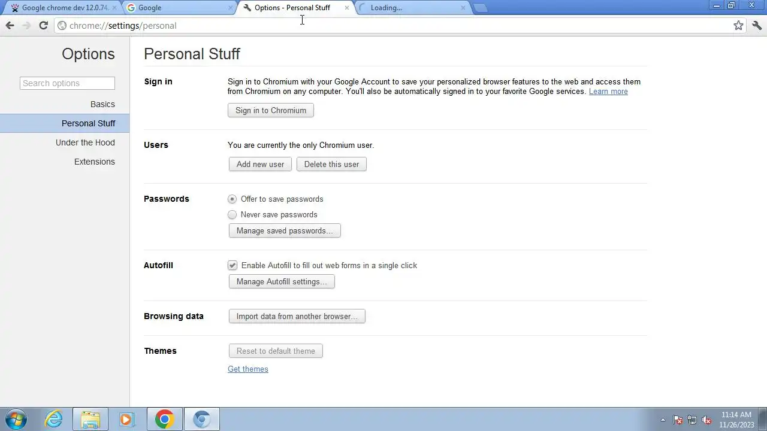
Task: Click the Search options field
Action: tap(67, 83)
